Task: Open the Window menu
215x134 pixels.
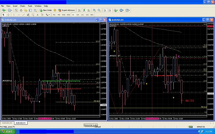Action: click(x=38, y=6)
